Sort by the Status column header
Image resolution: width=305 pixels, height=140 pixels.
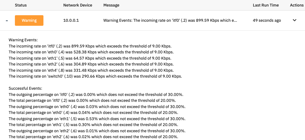[21, 5]
